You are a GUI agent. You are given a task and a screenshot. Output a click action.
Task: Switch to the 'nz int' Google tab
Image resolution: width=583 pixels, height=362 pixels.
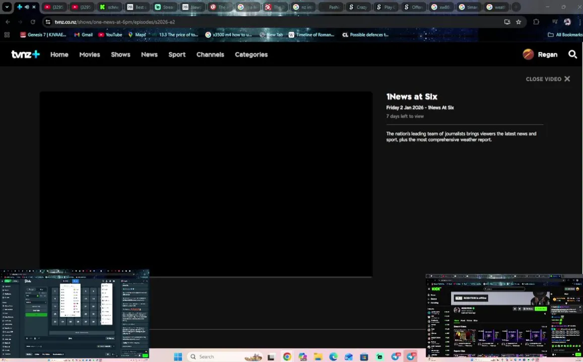click(x=303, y=7)
